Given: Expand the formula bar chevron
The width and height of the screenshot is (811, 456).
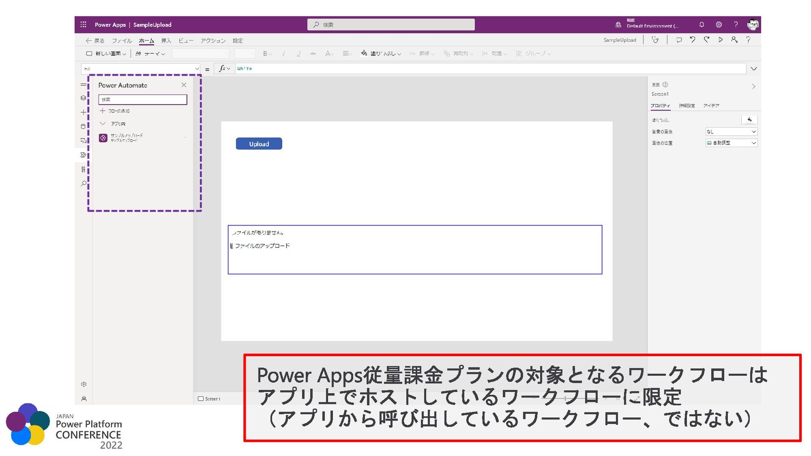Looking at the screenshot, I should 754,68.
